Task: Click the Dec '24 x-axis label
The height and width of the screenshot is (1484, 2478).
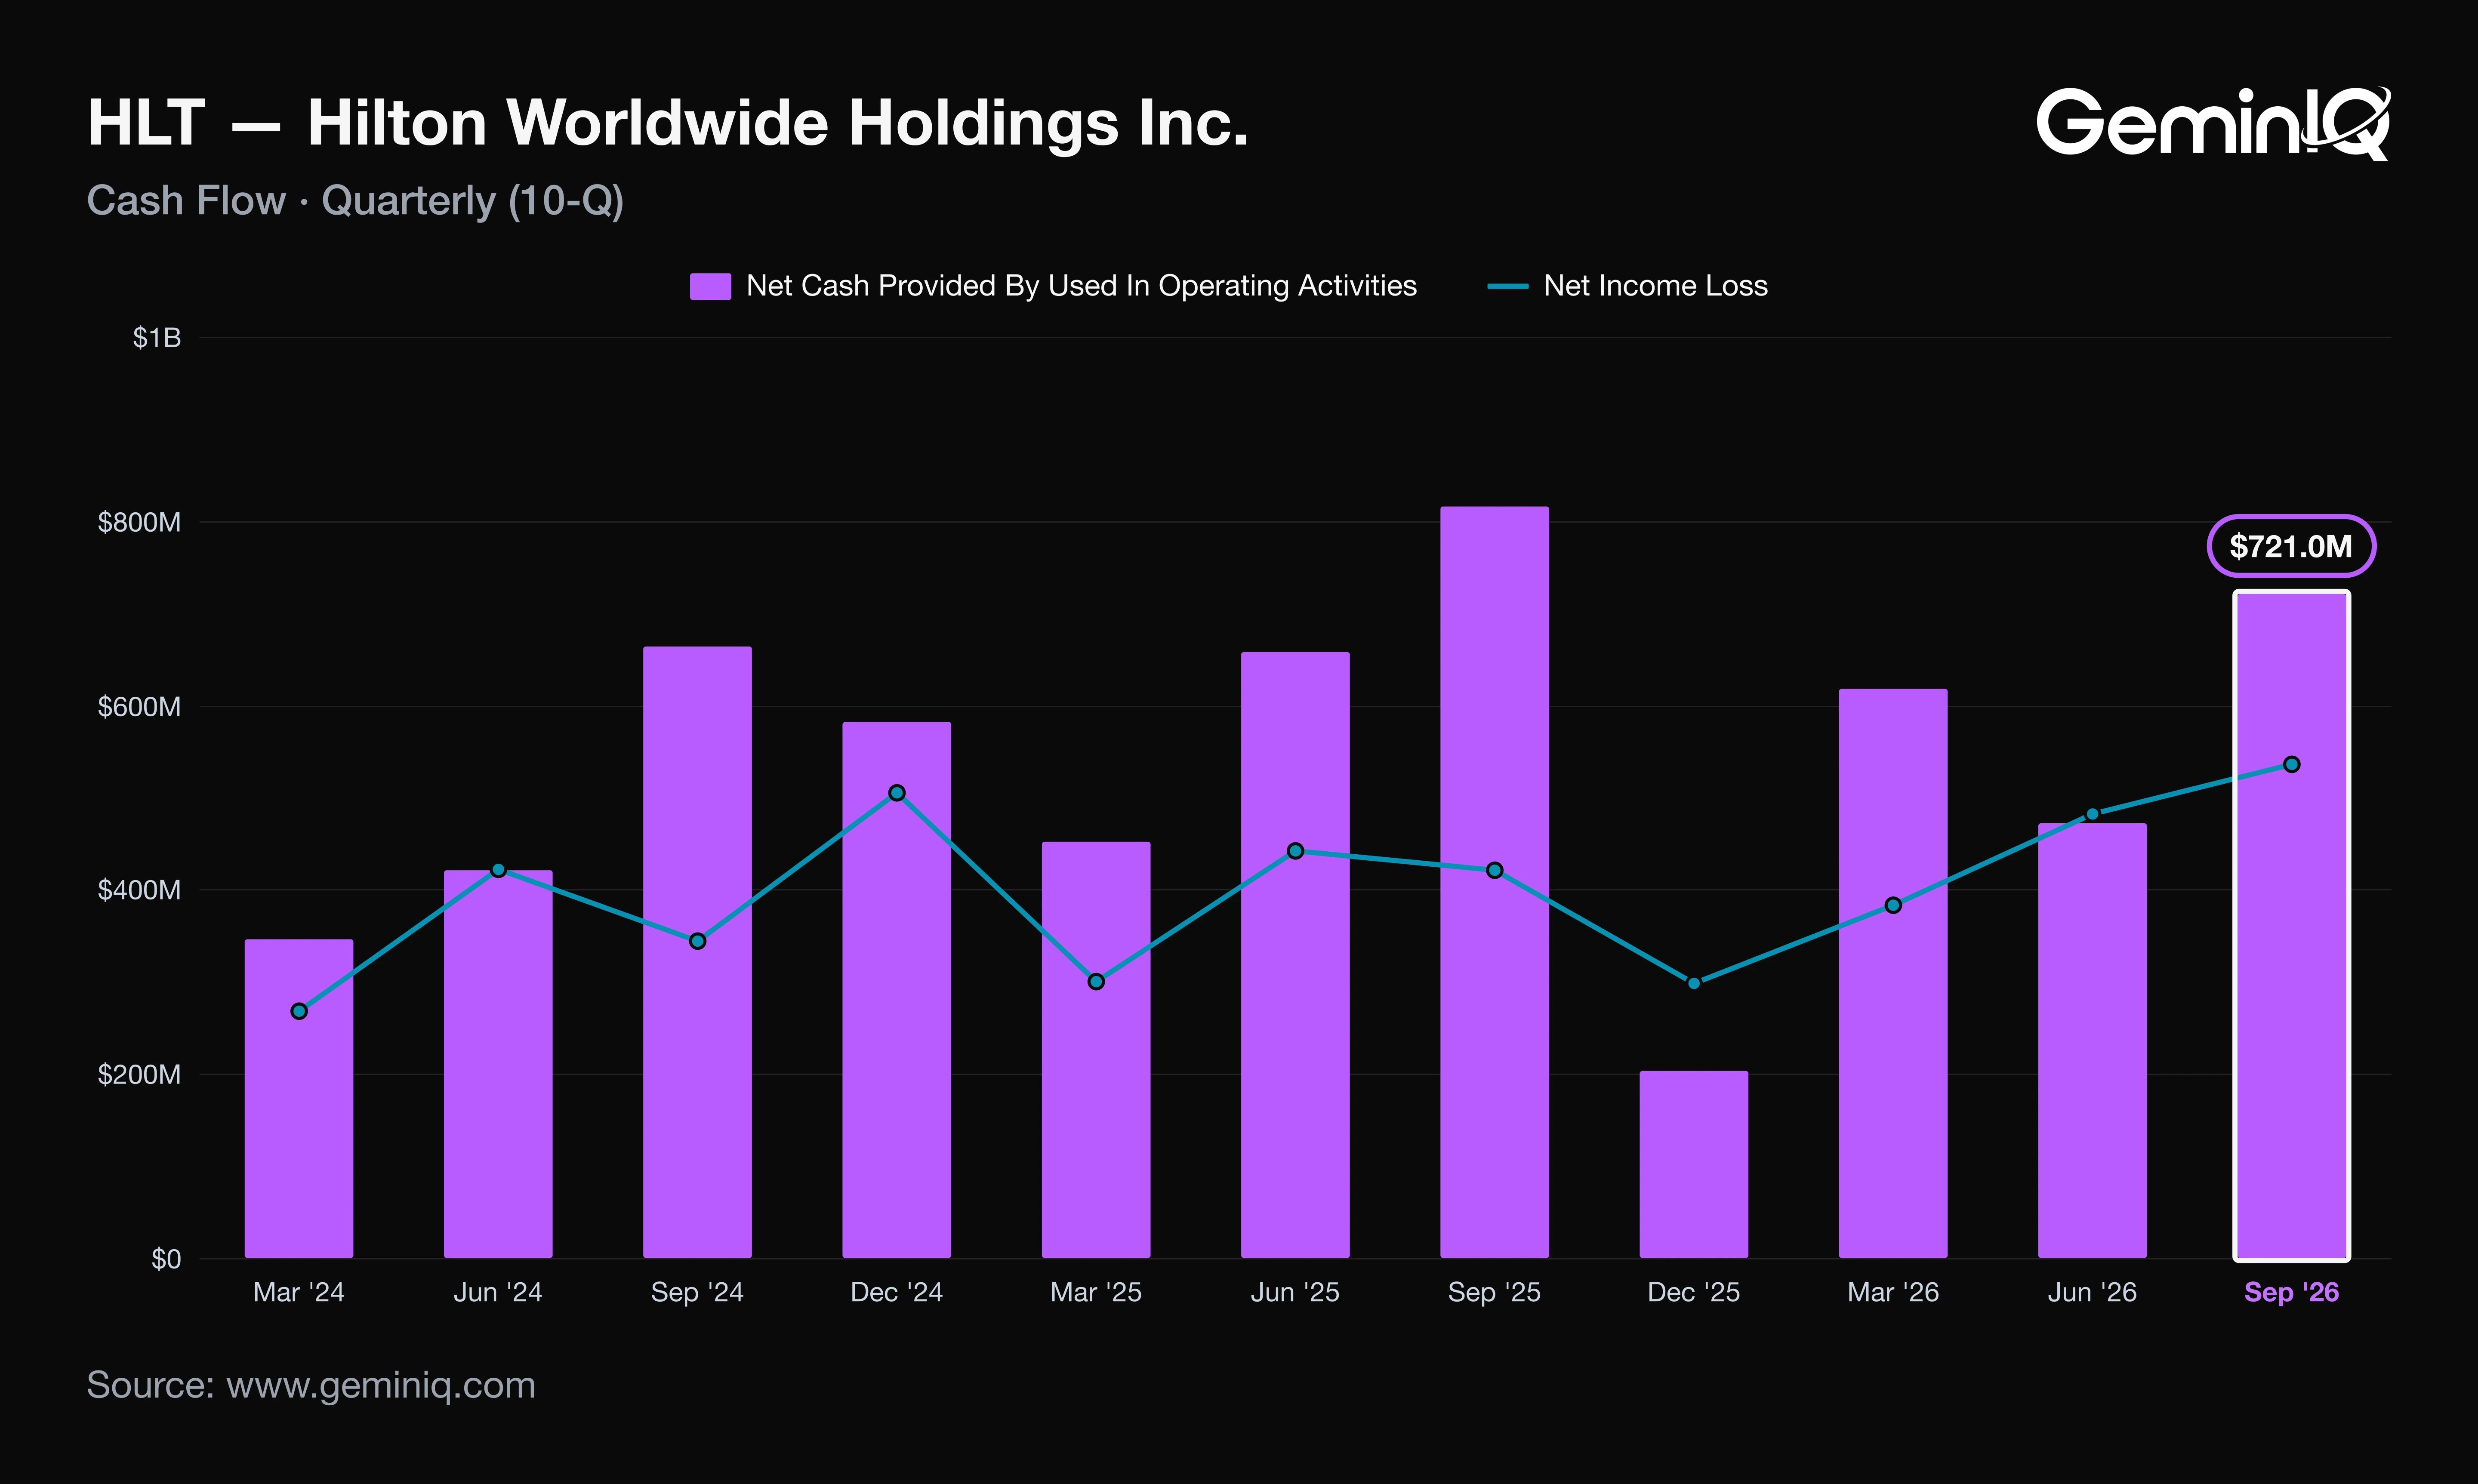Action: 897,1292
